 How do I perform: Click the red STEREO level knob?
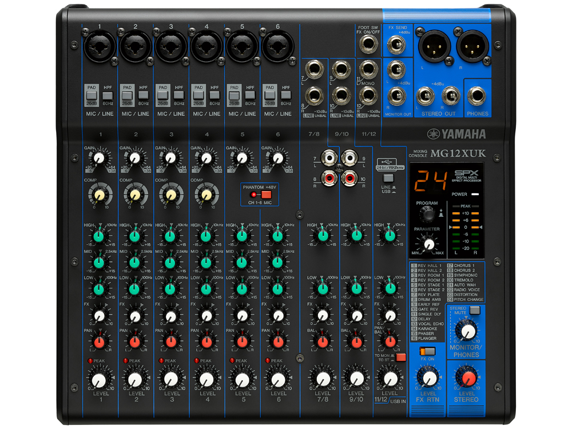[x=467, y=378]
